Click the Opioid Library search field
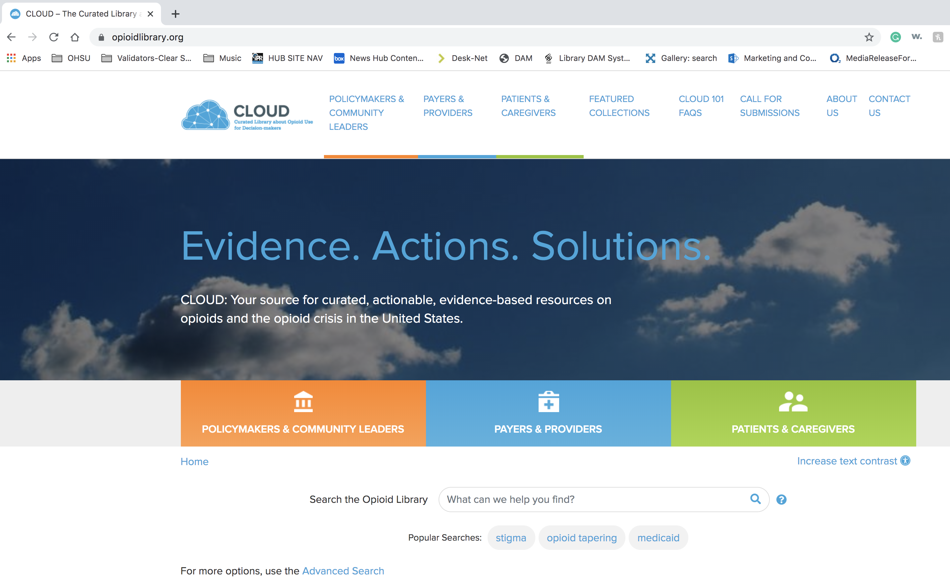Viewport: 950px width, 587px height. 594,499
